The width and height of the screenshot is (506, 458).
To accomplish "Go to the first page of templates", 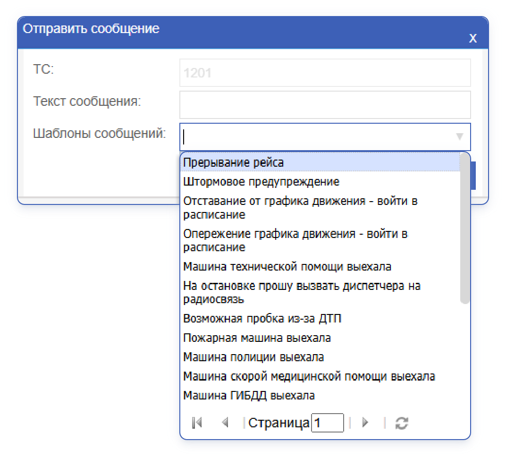I will pos(197,423).
